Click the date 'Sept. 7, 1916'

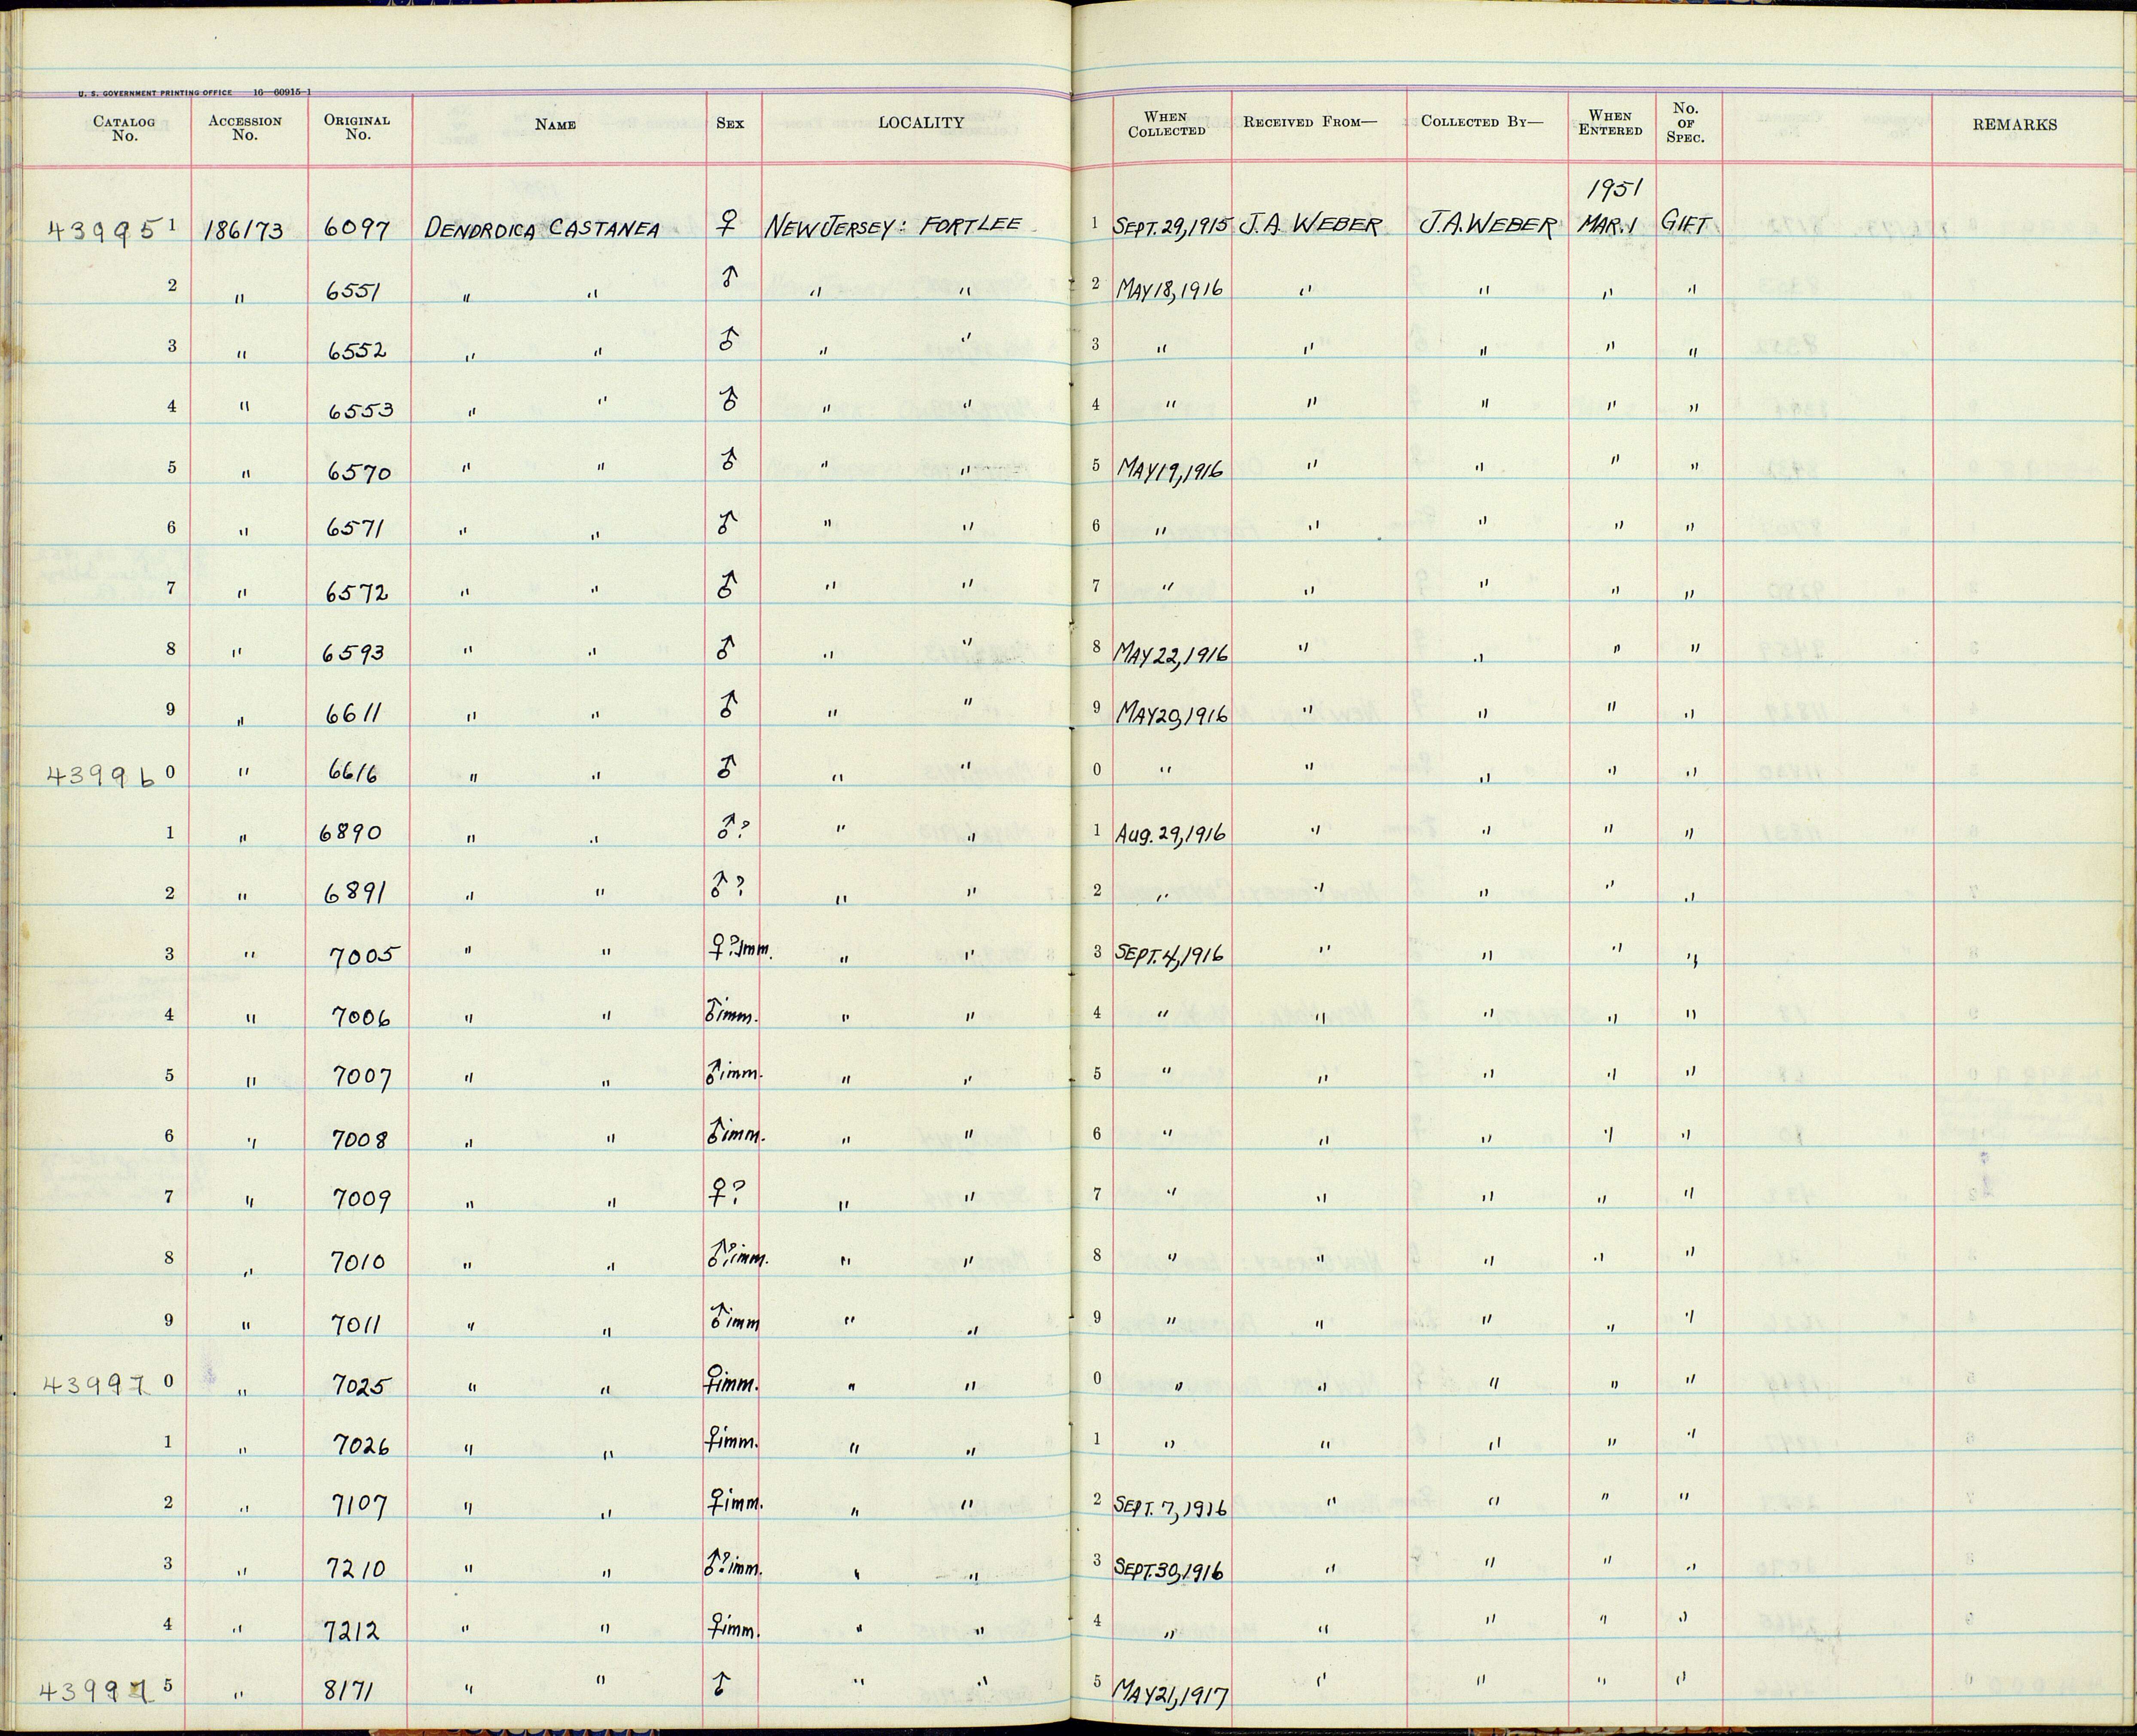point(1170,1508)
